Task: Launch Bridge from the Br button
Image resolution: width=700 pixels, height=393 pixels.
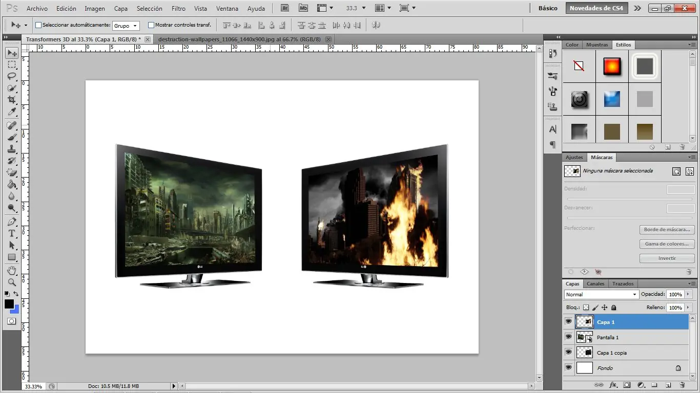Action: (x=285, y=8)
